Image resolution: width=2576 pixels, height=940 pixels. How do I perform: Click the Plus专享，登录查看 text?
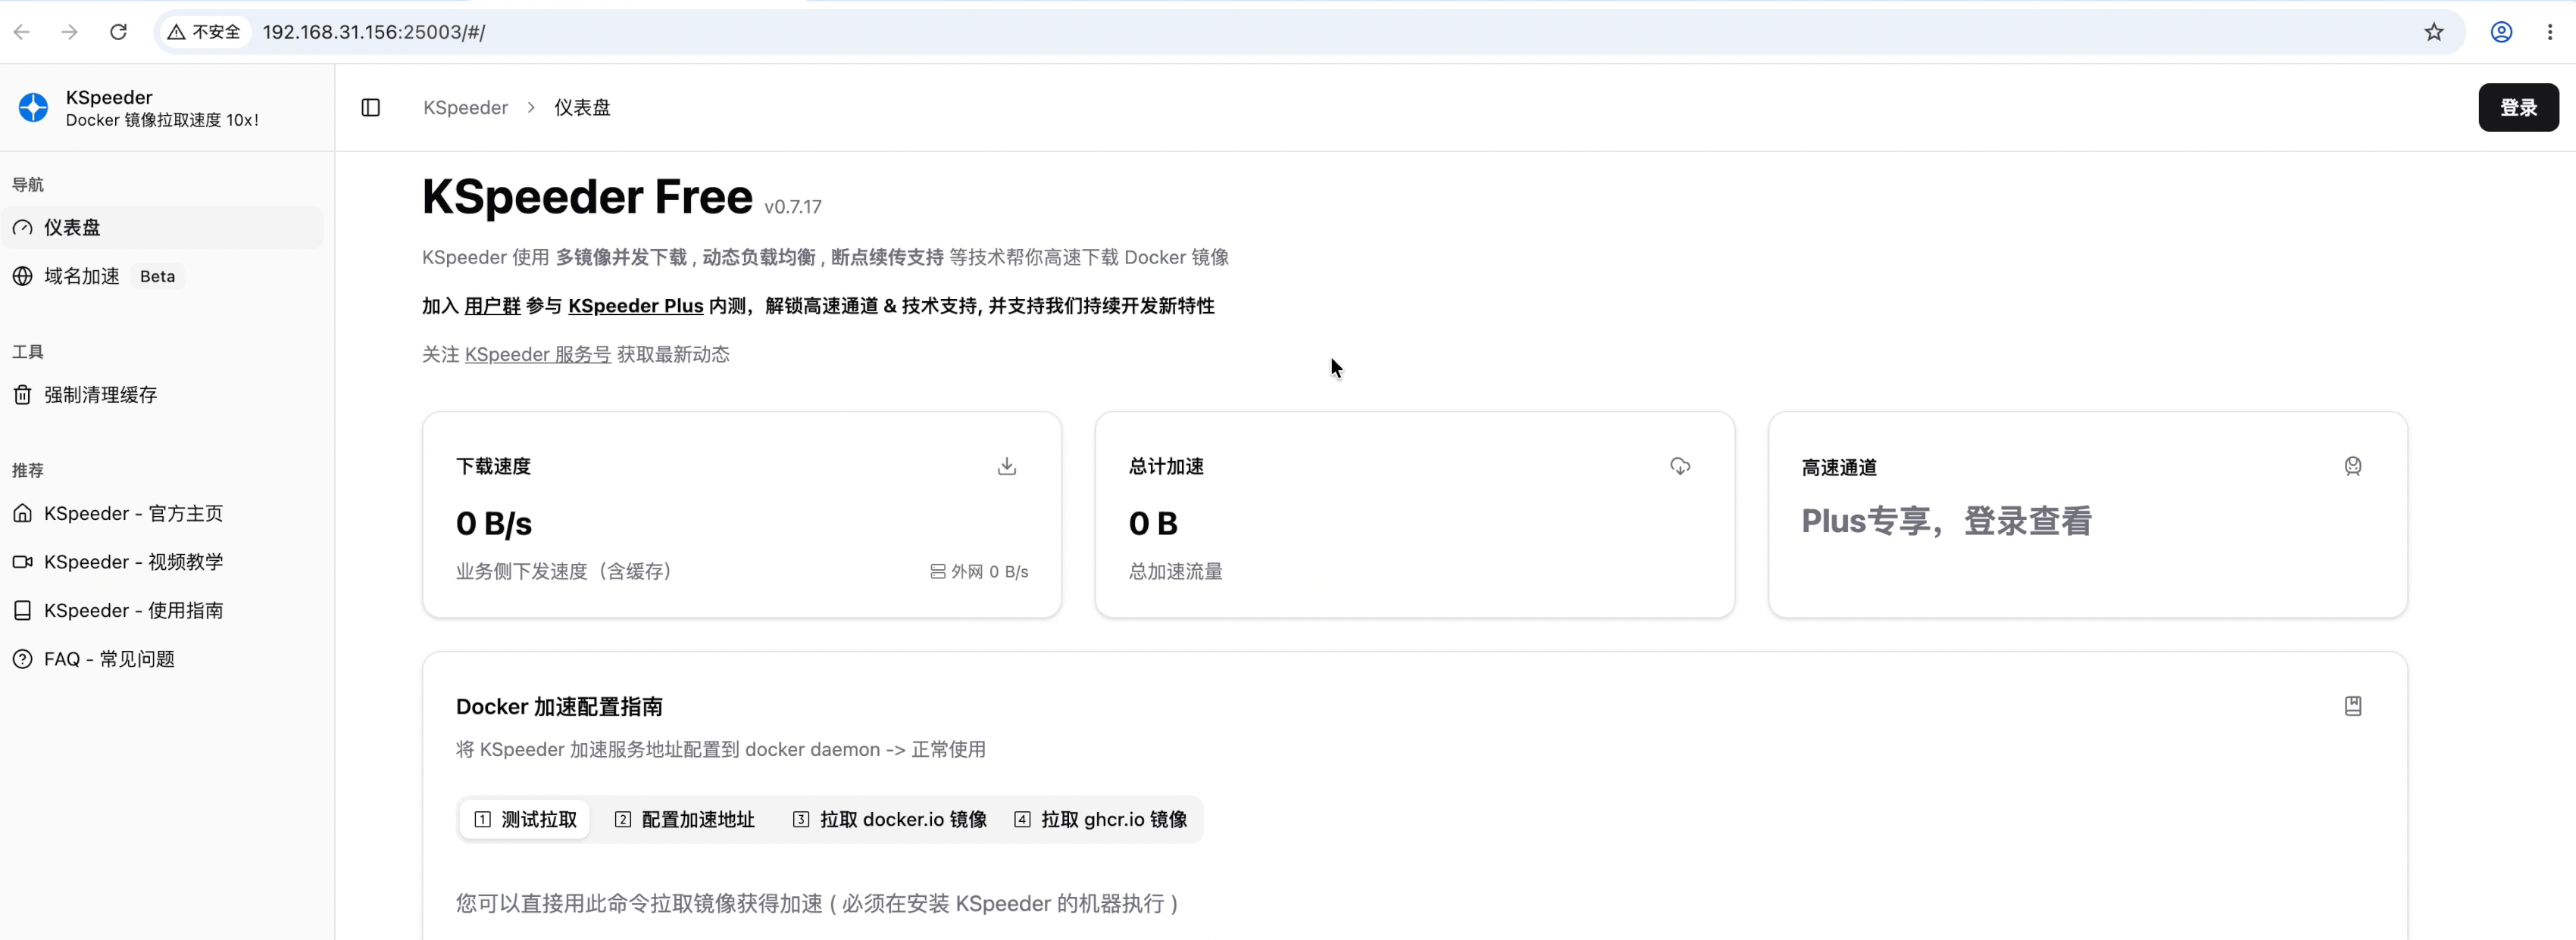point(1946,521)
